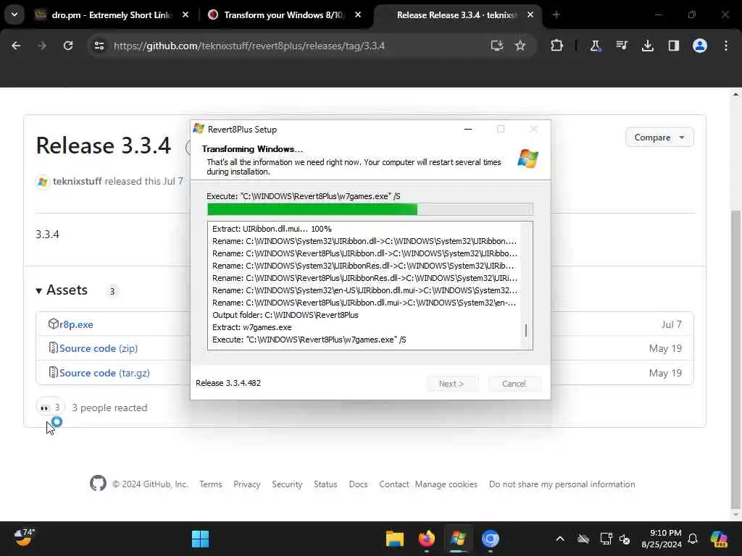Click the install app icon in address bar
The height and width of the screenshot is (556, 742).
[x=496, y=46]
